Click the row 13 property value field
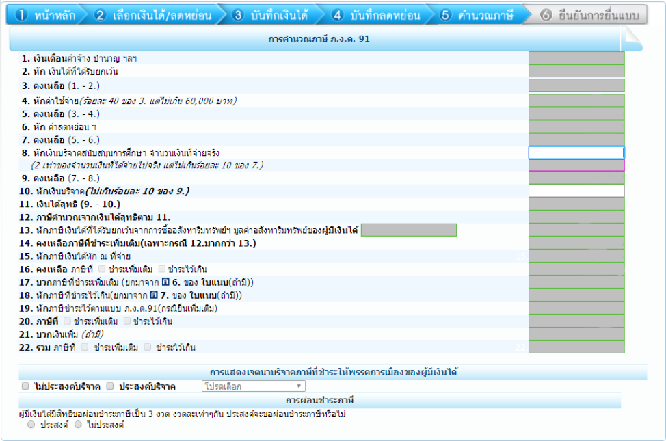 408,230
